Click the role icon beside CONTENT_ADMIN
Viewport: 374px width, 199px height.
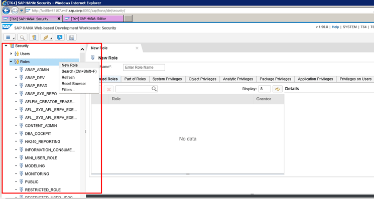(21, 125)
